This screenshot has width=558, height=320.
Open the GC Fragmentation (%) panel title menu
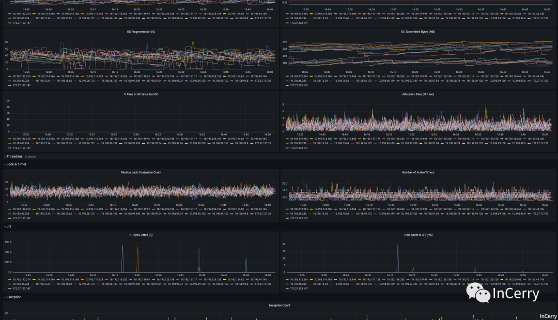pyautogui.click(x=141, y=32)
